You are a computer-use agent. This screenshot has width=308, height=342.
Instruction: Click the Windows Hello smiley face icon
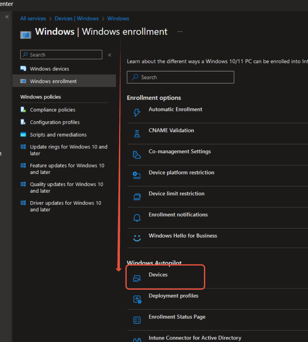coord(137,238)
